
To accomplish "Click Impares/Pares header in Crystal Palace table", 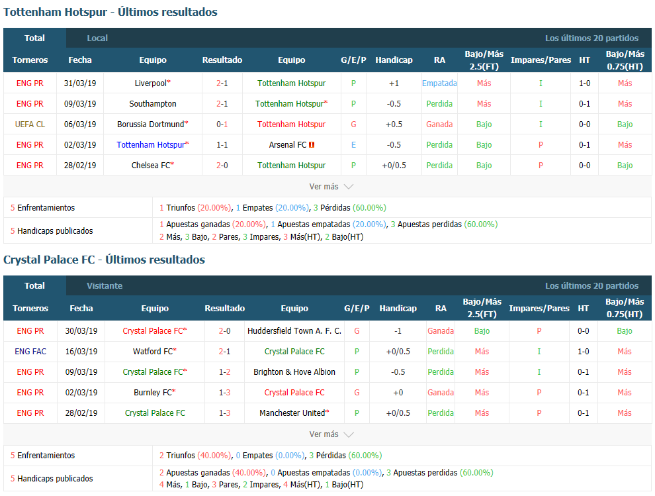I will 539,308.
